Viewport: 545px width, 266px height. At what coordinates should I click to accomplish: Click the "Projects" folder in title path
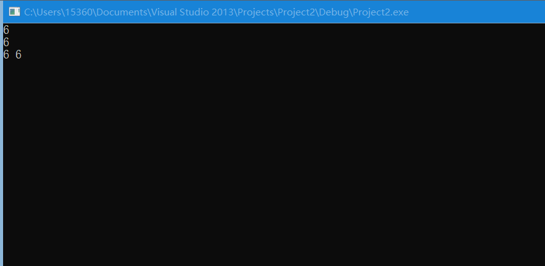(x=259, y=12)
